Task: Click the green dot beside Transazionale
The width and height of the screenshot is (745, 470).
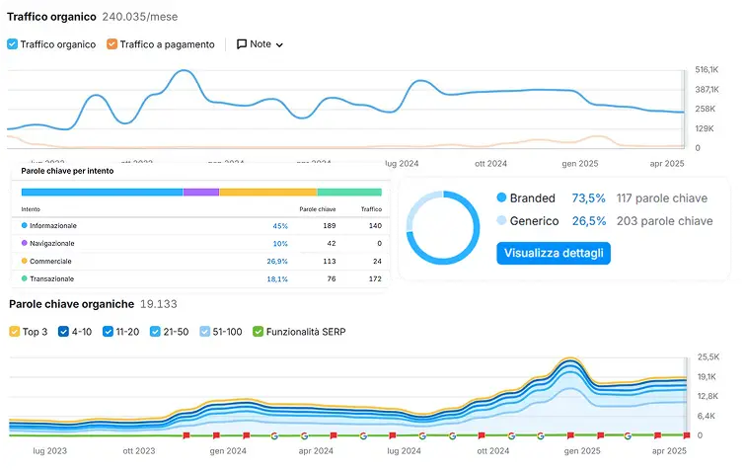Action: coord(25,278)
